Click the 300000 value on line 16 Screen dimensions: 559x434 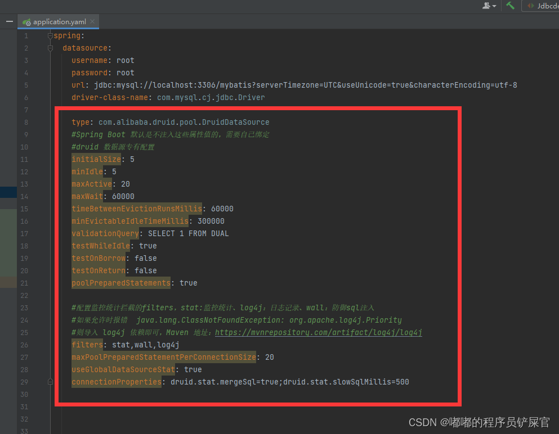[211, 221]
